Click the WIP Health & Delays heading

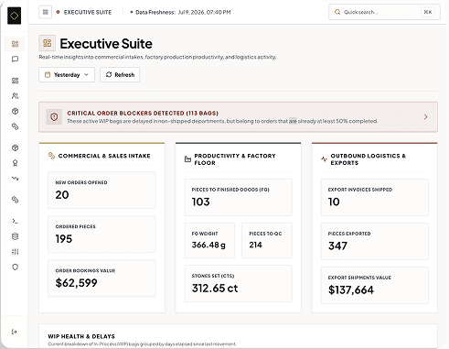[81, 336]
